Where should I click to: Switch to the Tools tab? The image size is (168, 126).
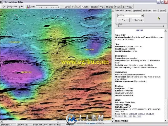155,10
